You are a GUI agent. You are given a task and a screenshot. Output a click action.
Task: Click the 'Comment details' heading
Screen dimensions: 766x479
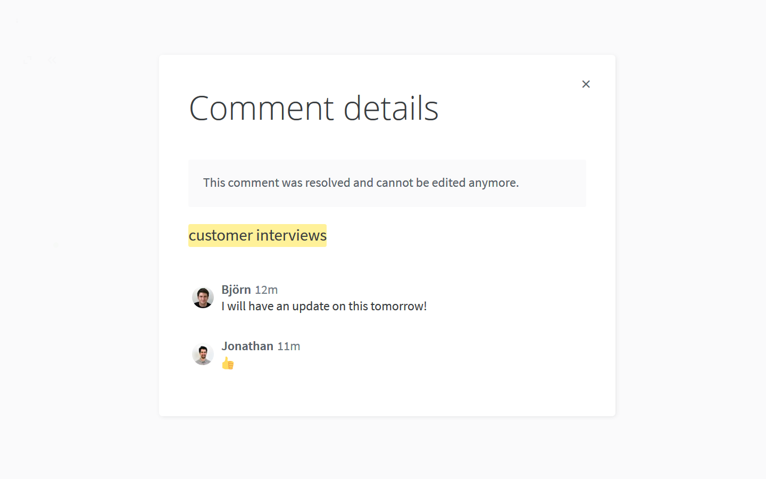(x=314, y=108)
